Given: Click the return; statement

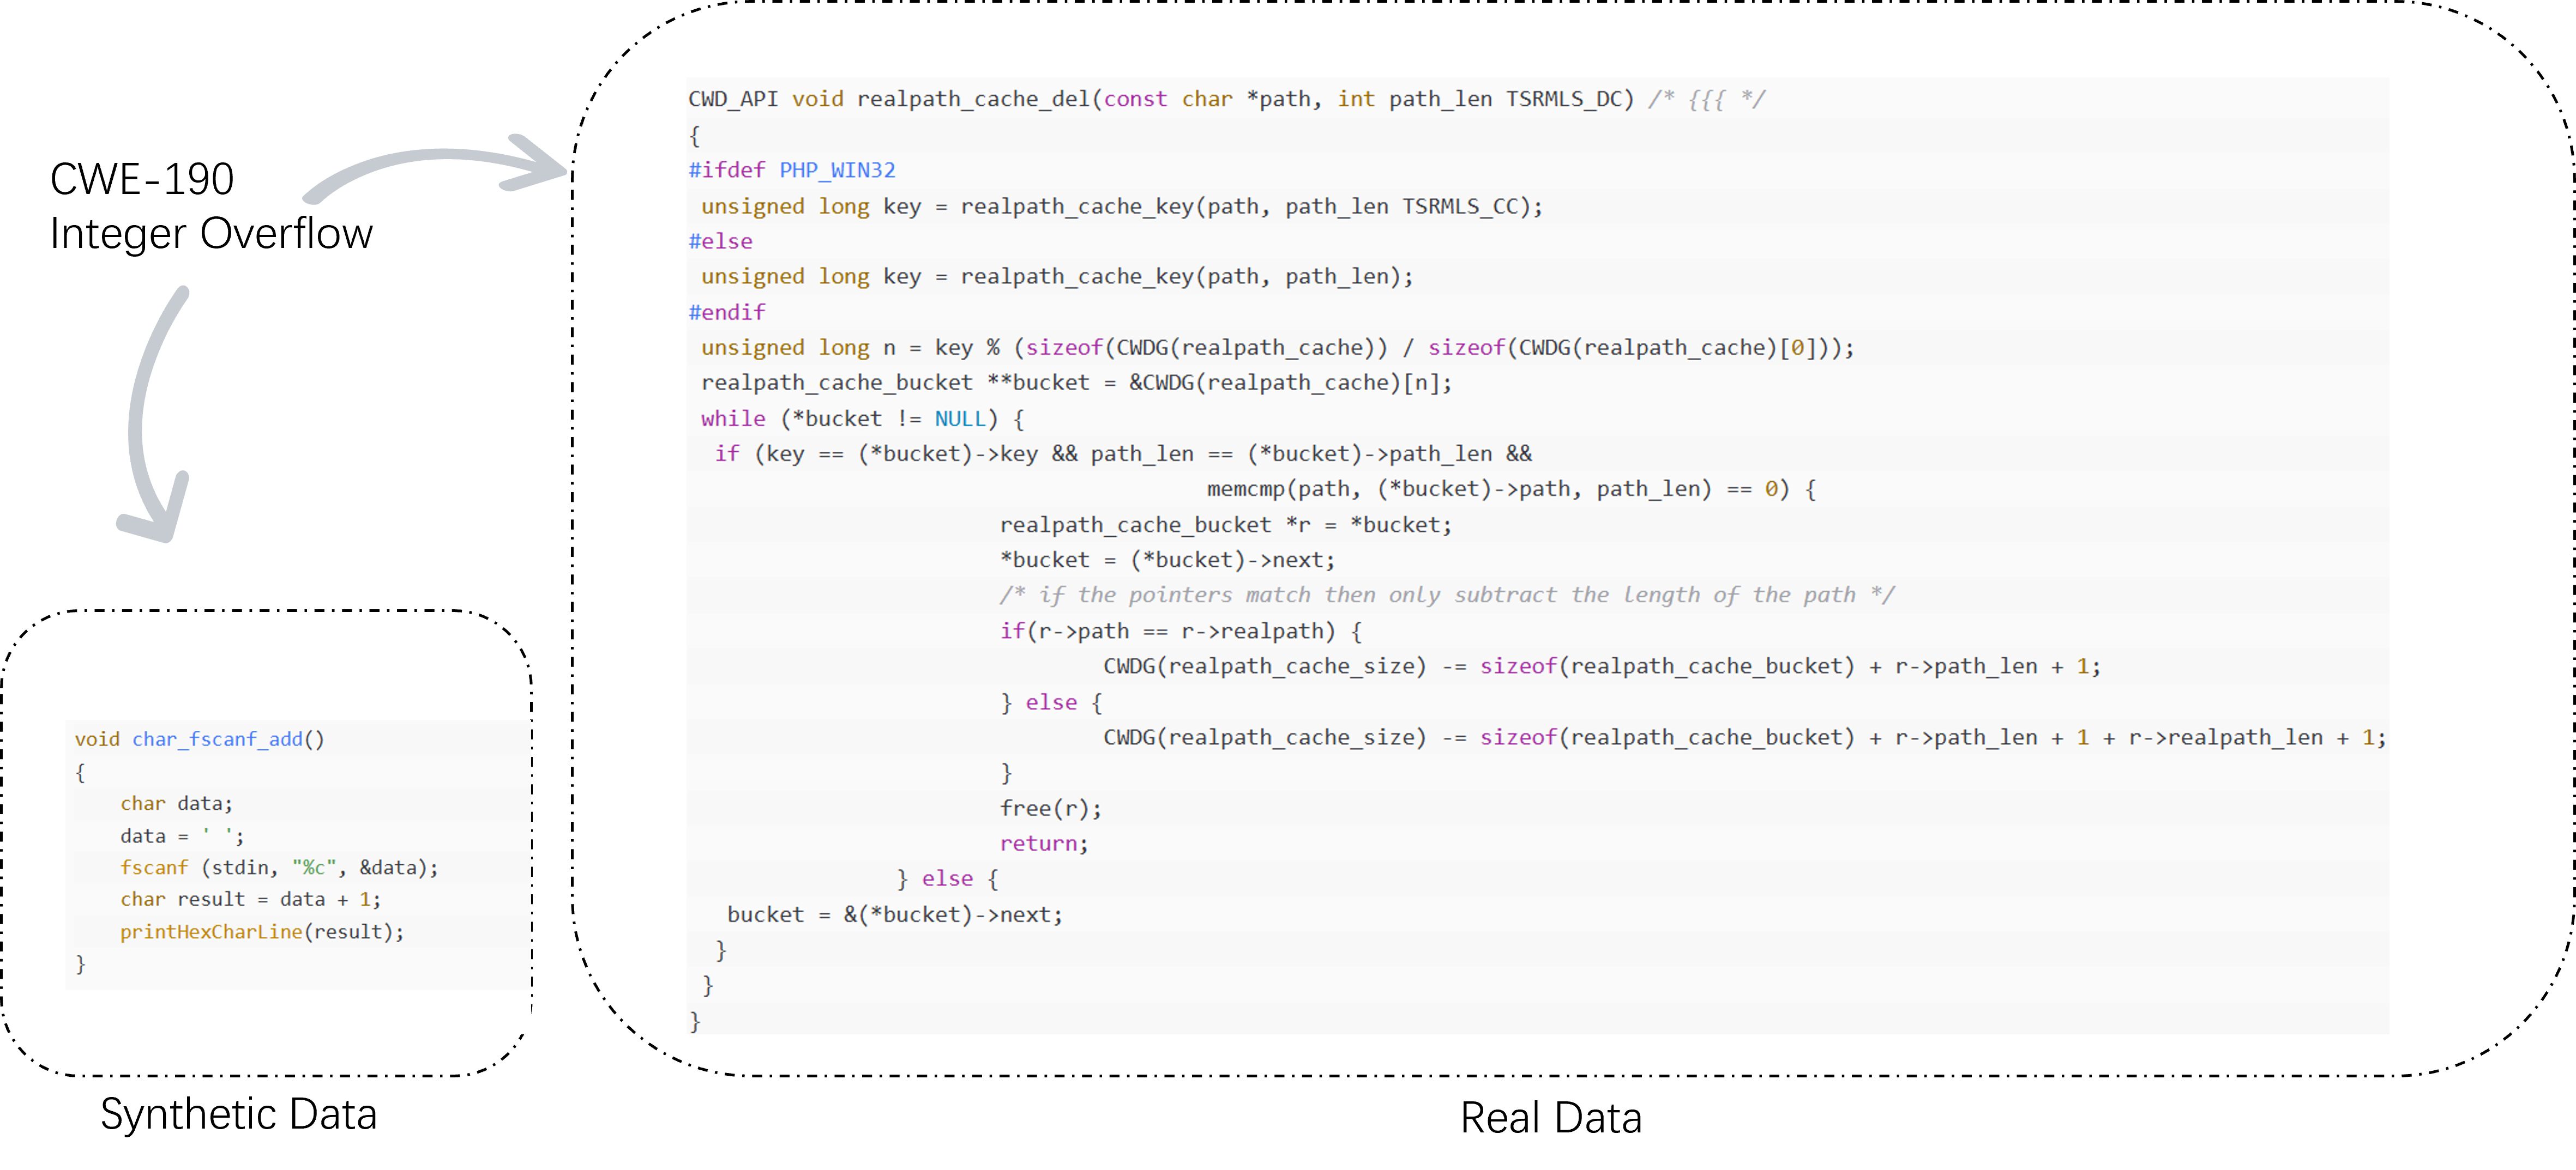Looking at the screenshot, I should tap(1043, 843).
